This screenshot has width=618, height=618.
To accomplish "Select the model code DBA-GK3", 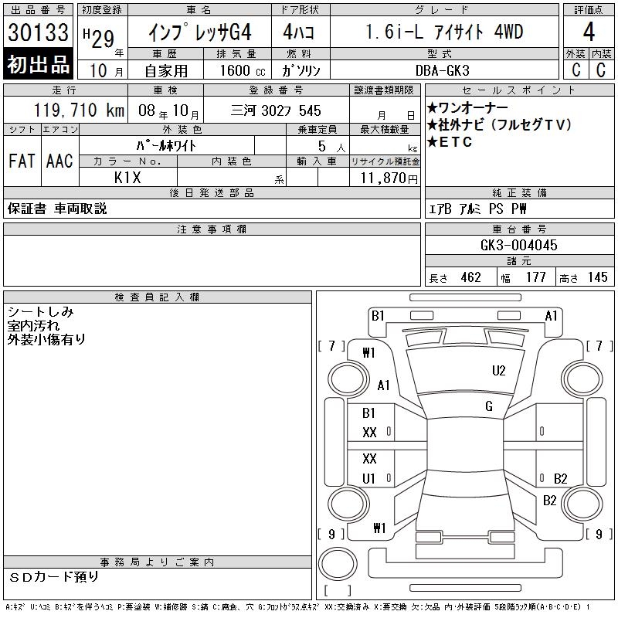I will point(443,70).
